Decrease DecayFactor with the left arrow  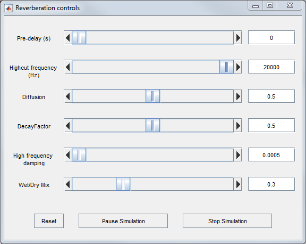point(68,125)
